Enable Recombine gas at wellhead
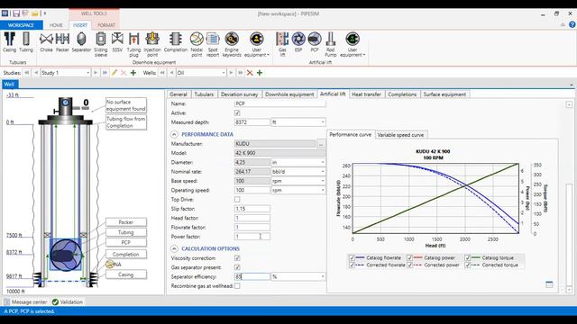 [237, 286]
